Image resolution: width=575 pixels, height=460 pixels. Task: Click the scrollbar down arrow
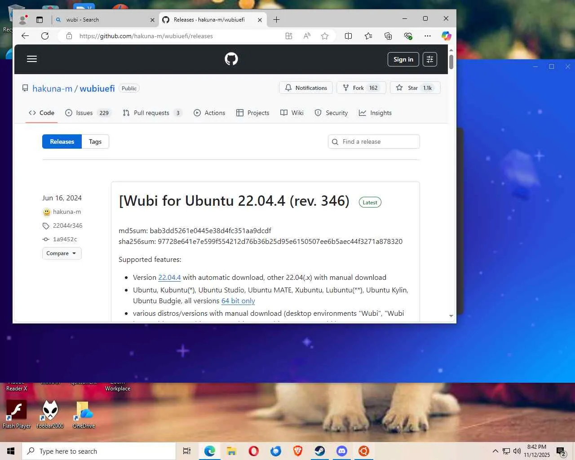pos(451,316)
